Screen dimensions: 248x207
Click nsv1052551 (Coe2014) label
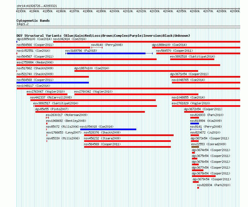pos(33,51)
